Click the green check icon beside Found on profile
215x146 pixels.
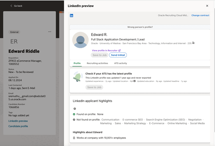(74, 114)
